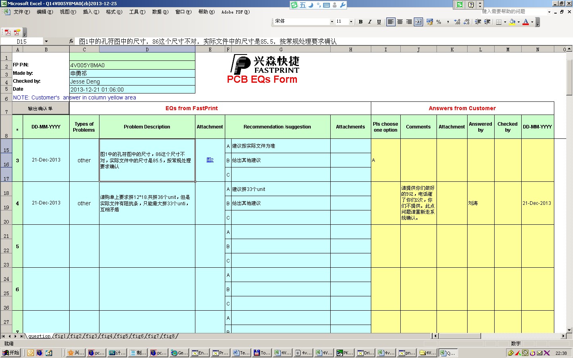Toggle italic formatting

tap(370, 22)
